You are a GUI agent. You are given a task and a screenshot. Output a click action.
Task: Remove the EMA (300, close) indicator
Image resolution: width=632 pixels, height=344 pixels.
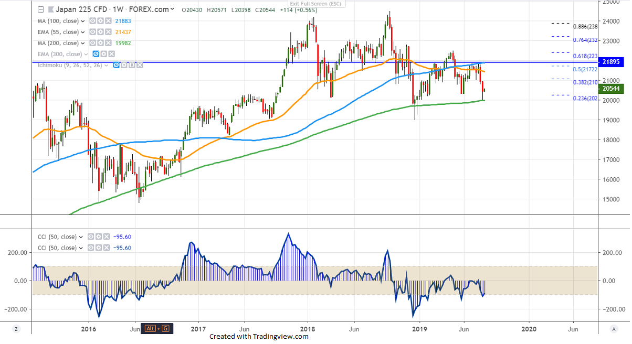coord(111,54)
